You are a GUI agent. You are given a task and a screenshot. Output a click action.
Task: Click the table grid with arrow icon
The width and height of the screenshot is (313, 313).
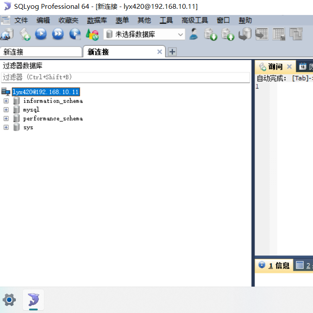coord(262,34)
